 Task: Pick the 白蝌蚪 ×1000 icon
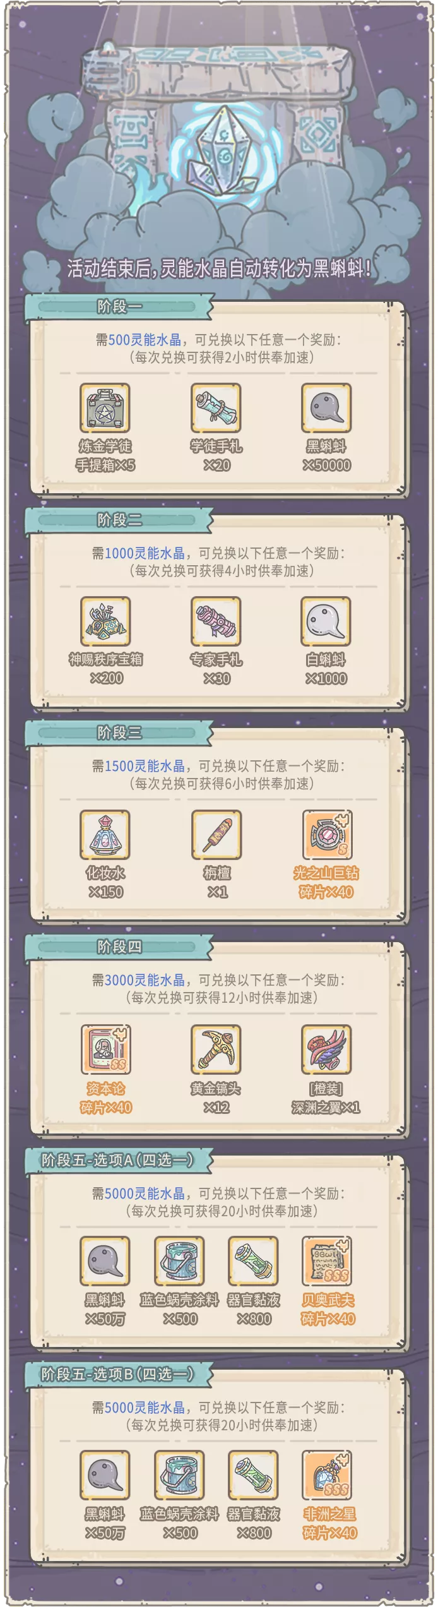pos(326,621)
